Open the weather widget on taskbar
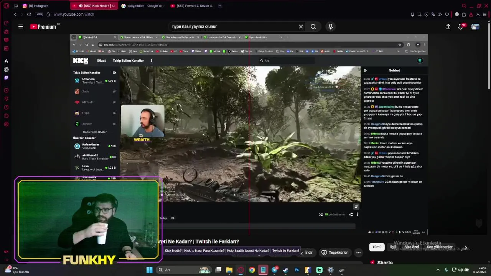 [16, 270]
